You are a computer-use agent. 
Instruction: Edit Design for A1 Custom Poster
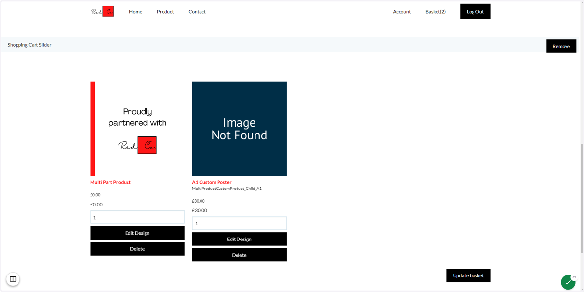(239, 239)
